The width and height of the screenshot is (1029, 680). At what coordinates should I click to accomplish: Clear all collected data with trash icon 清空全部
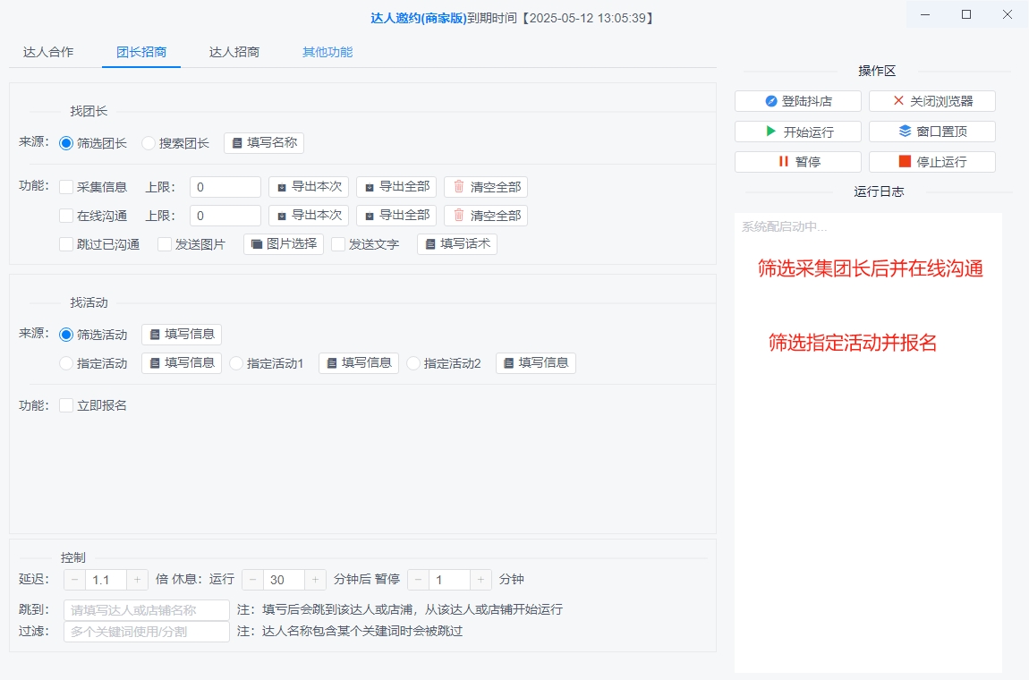coord(485,186)
